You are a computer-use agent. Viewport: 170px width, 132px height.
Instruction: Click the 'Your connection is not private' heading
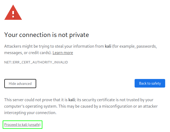pyautogui.click(x=46, y=35)
